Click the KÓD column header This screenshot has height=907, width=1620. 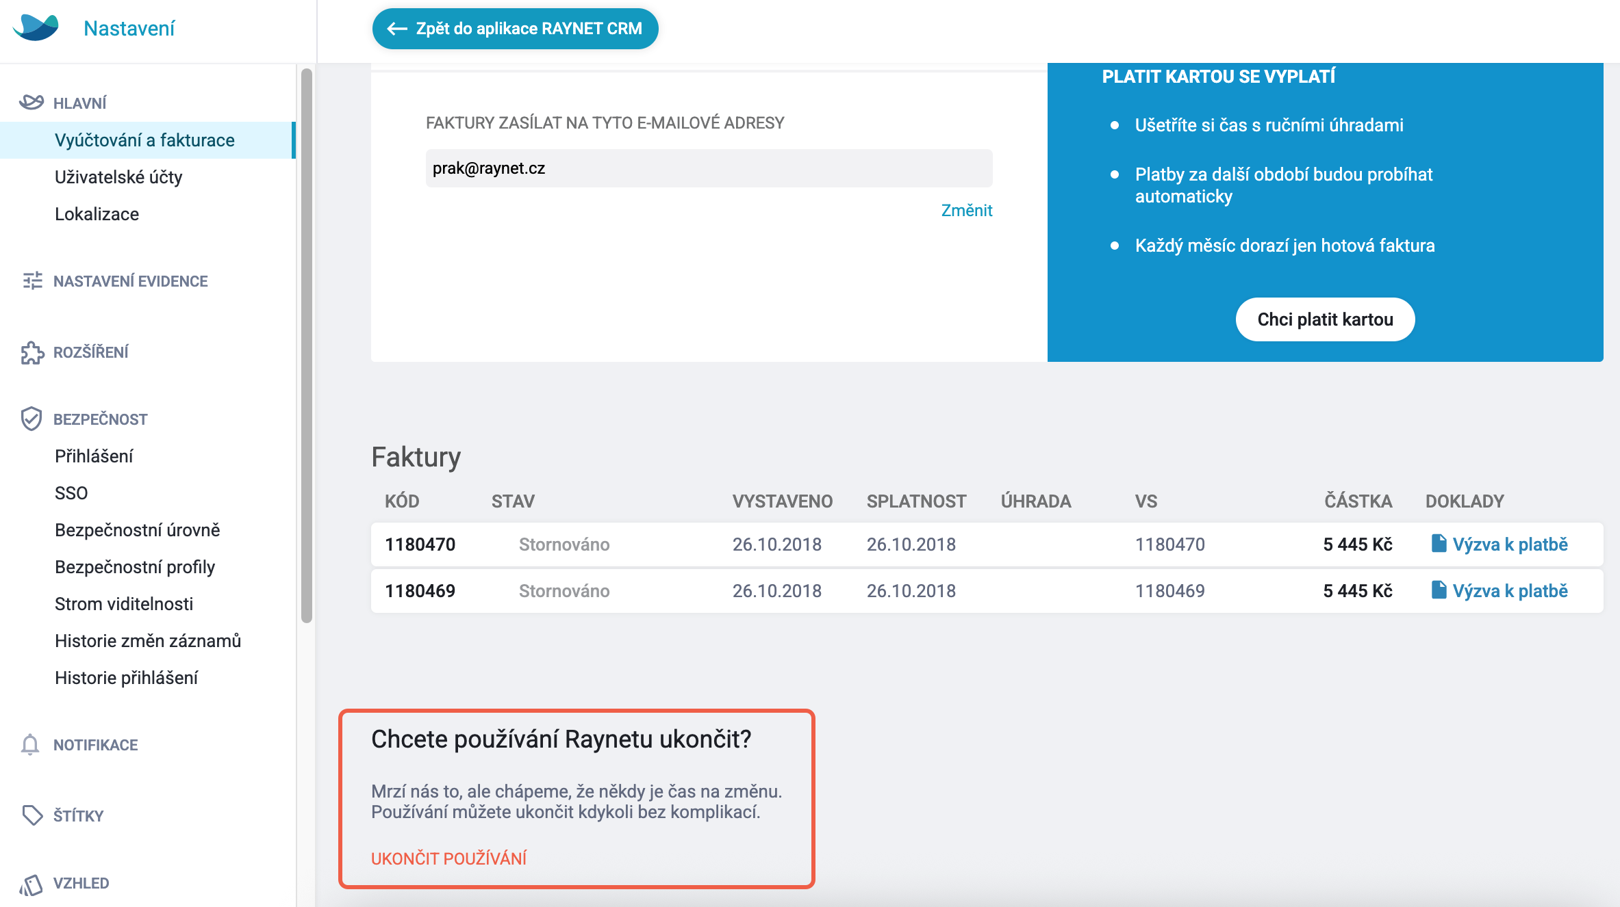tap(402, 501)
